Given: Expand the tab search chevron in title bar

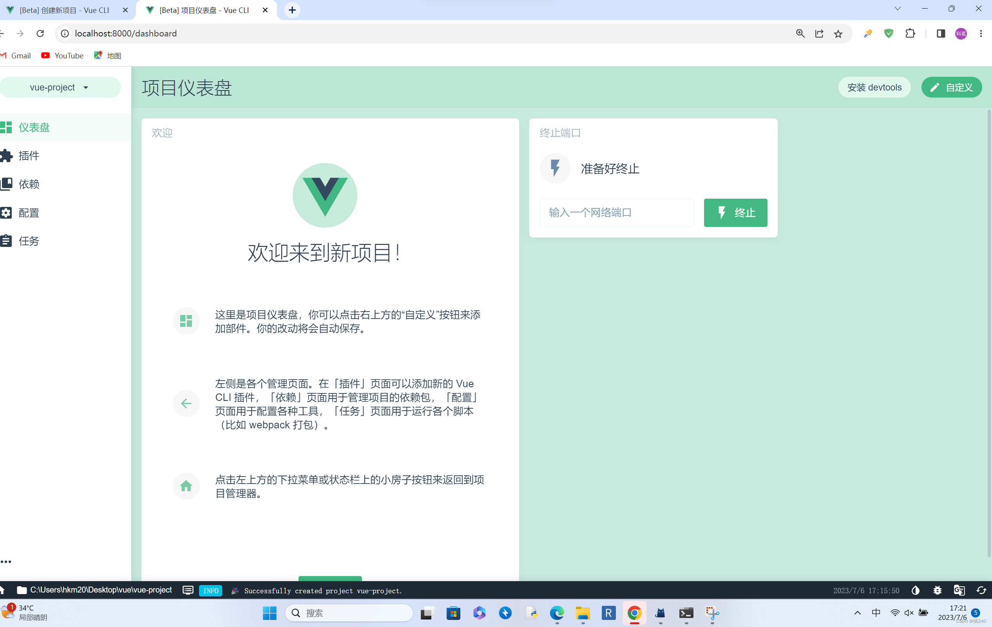Looking at the screenshot, I should [898, 9].
